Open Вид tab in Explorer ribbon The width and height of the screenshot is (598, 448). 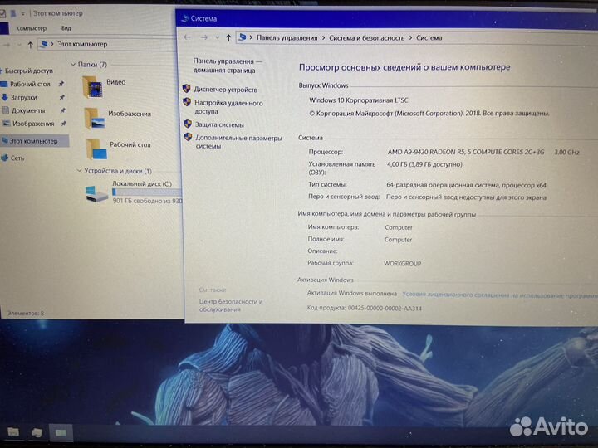(66, 28)
